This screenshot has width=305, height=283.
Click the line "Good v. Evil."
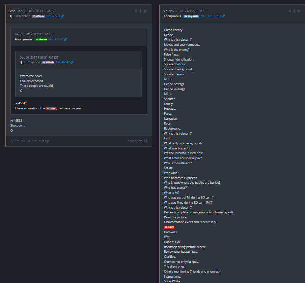[x=172, y=242]
